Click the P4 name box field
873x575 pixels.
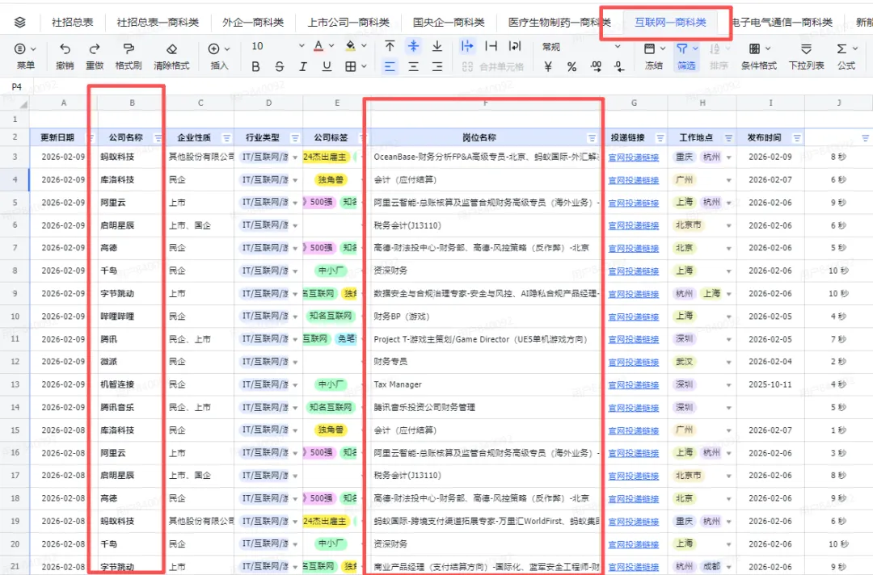[x=17, y=86]
